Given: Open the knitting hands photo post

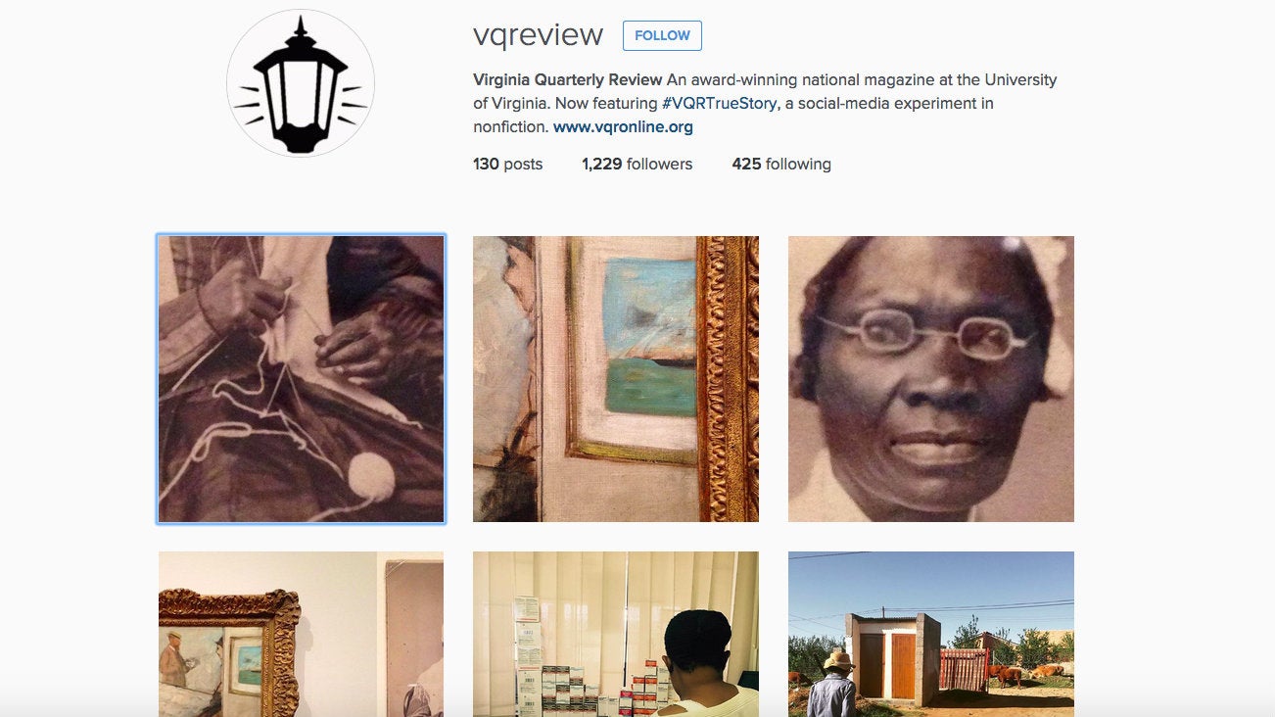Looking at the screenshot, I should tap(301, 379).
